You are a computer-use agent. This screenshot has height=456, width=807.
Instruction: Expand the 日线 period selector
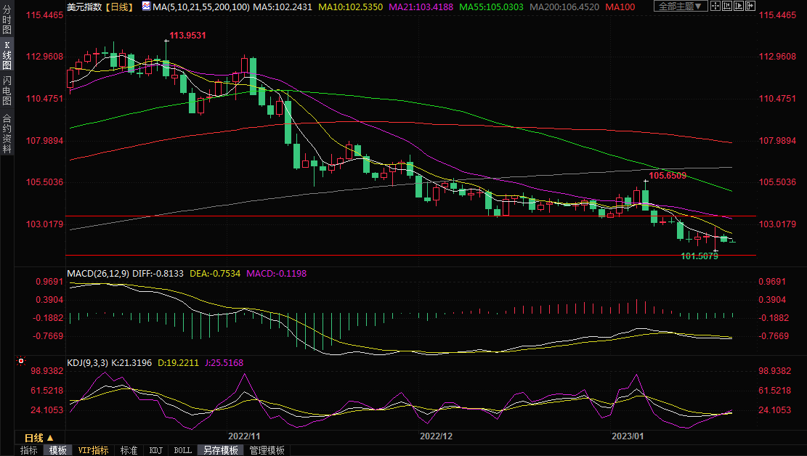(x=38, y=438)
